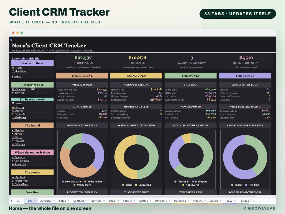Click the circle icon beside Win rate
The width and height of the screenshot is (285, 214).
pos(13,145)
